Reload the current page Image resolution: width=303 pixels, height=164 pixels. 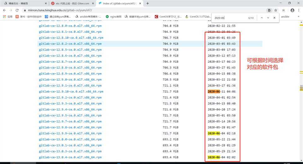pos(17,10)
